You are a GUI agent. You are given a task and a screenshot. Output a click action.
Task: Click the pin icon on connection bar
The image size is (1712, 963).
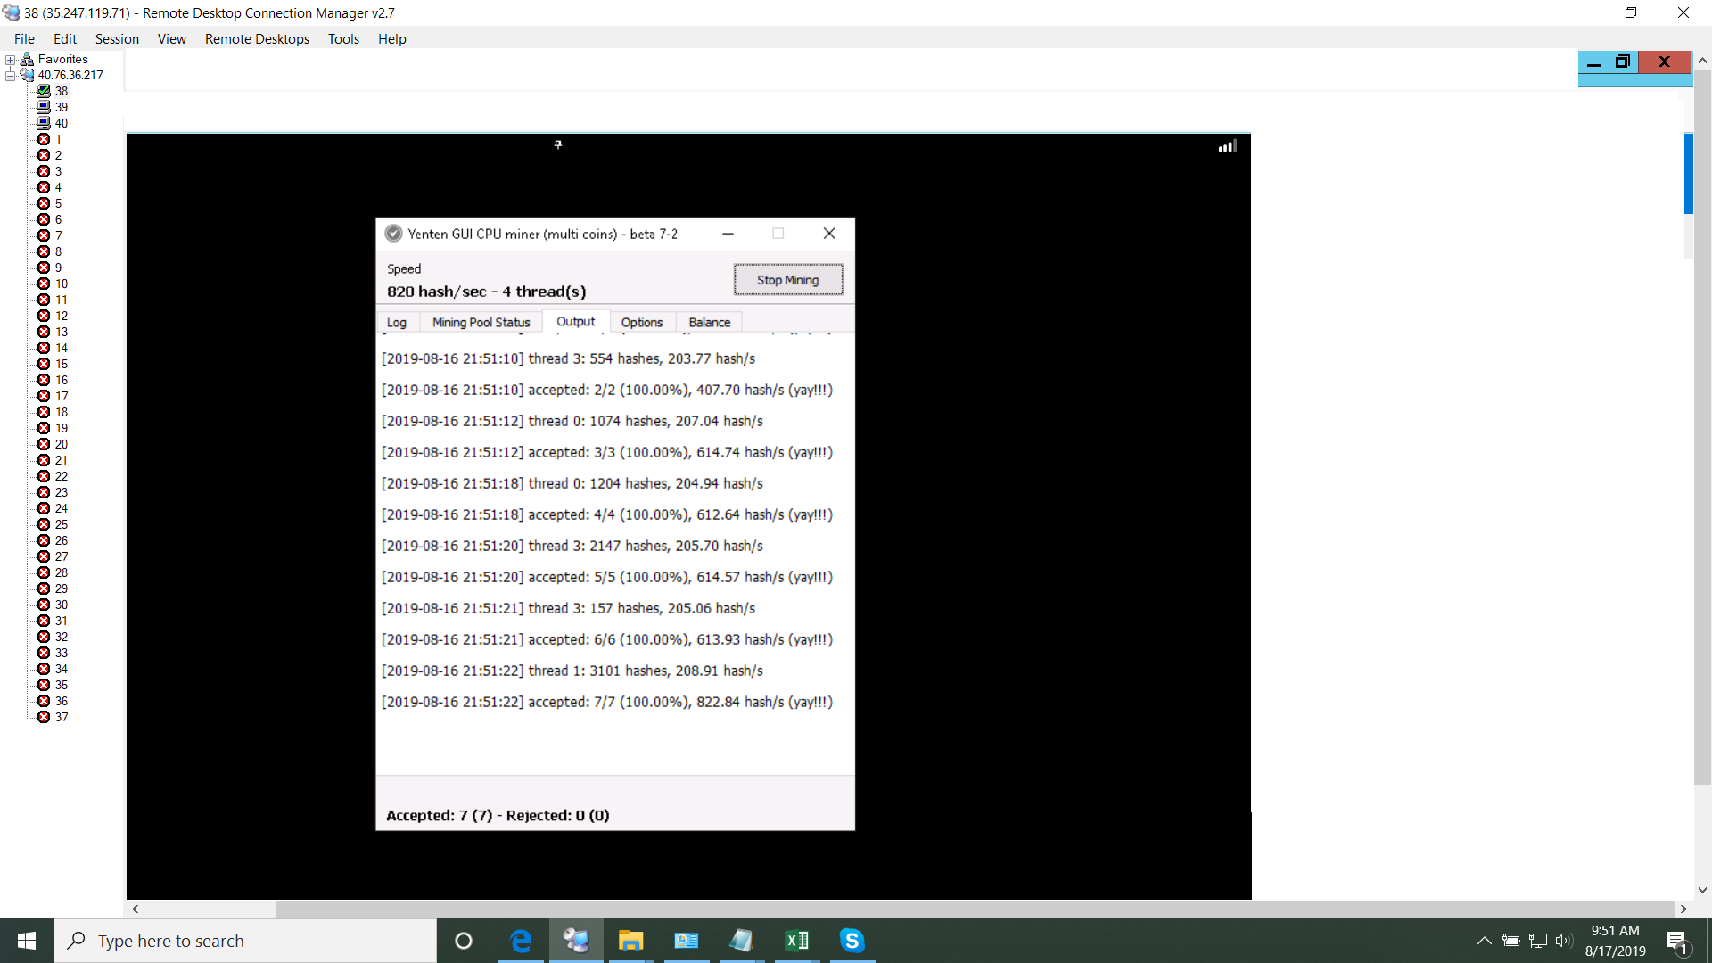coord(558,144)
